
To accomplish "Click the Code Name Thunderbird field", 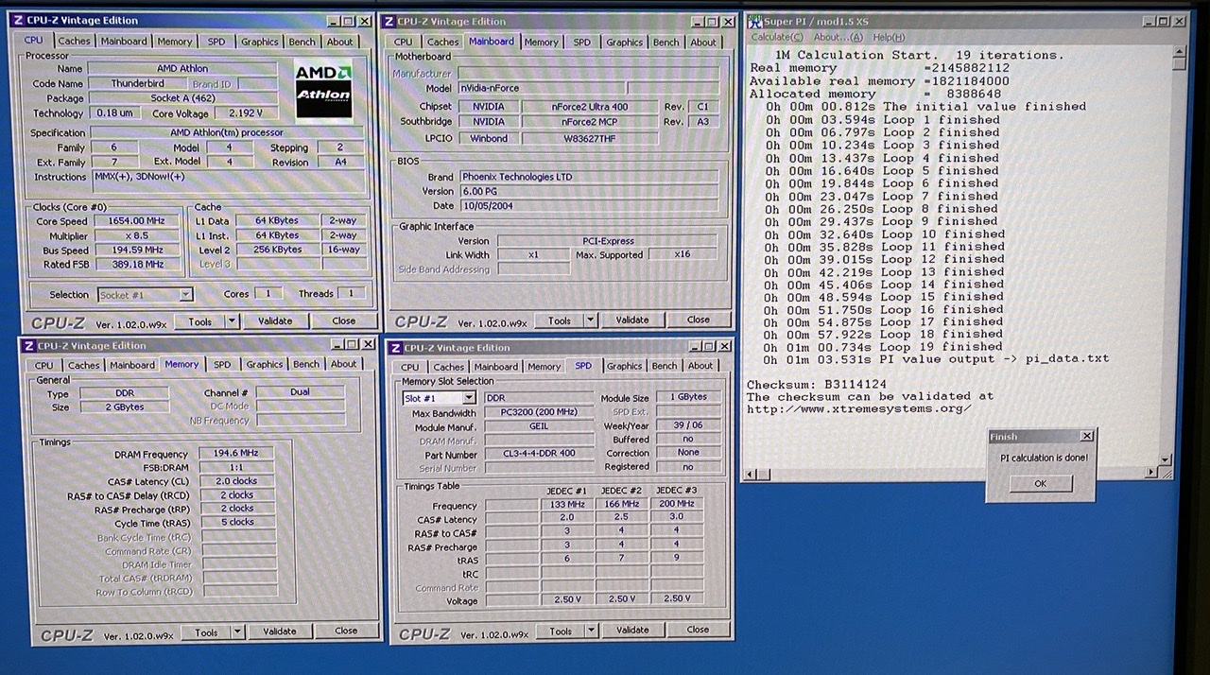I will pos(136,83).
